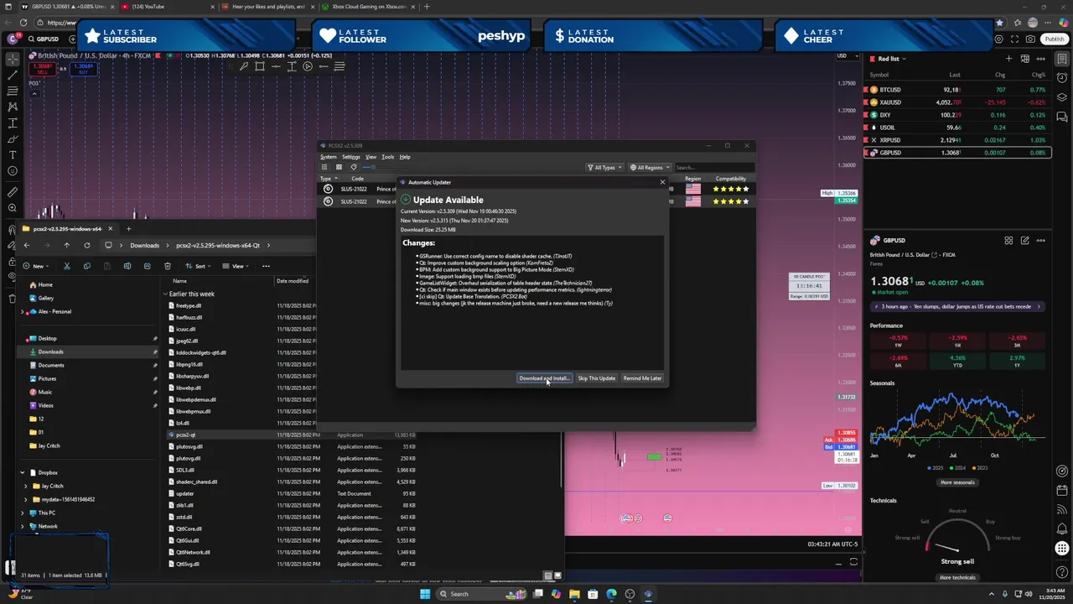Open Yen slumps news headline
The height and width of the screenshot is (604, 1073).
(957, 306)
